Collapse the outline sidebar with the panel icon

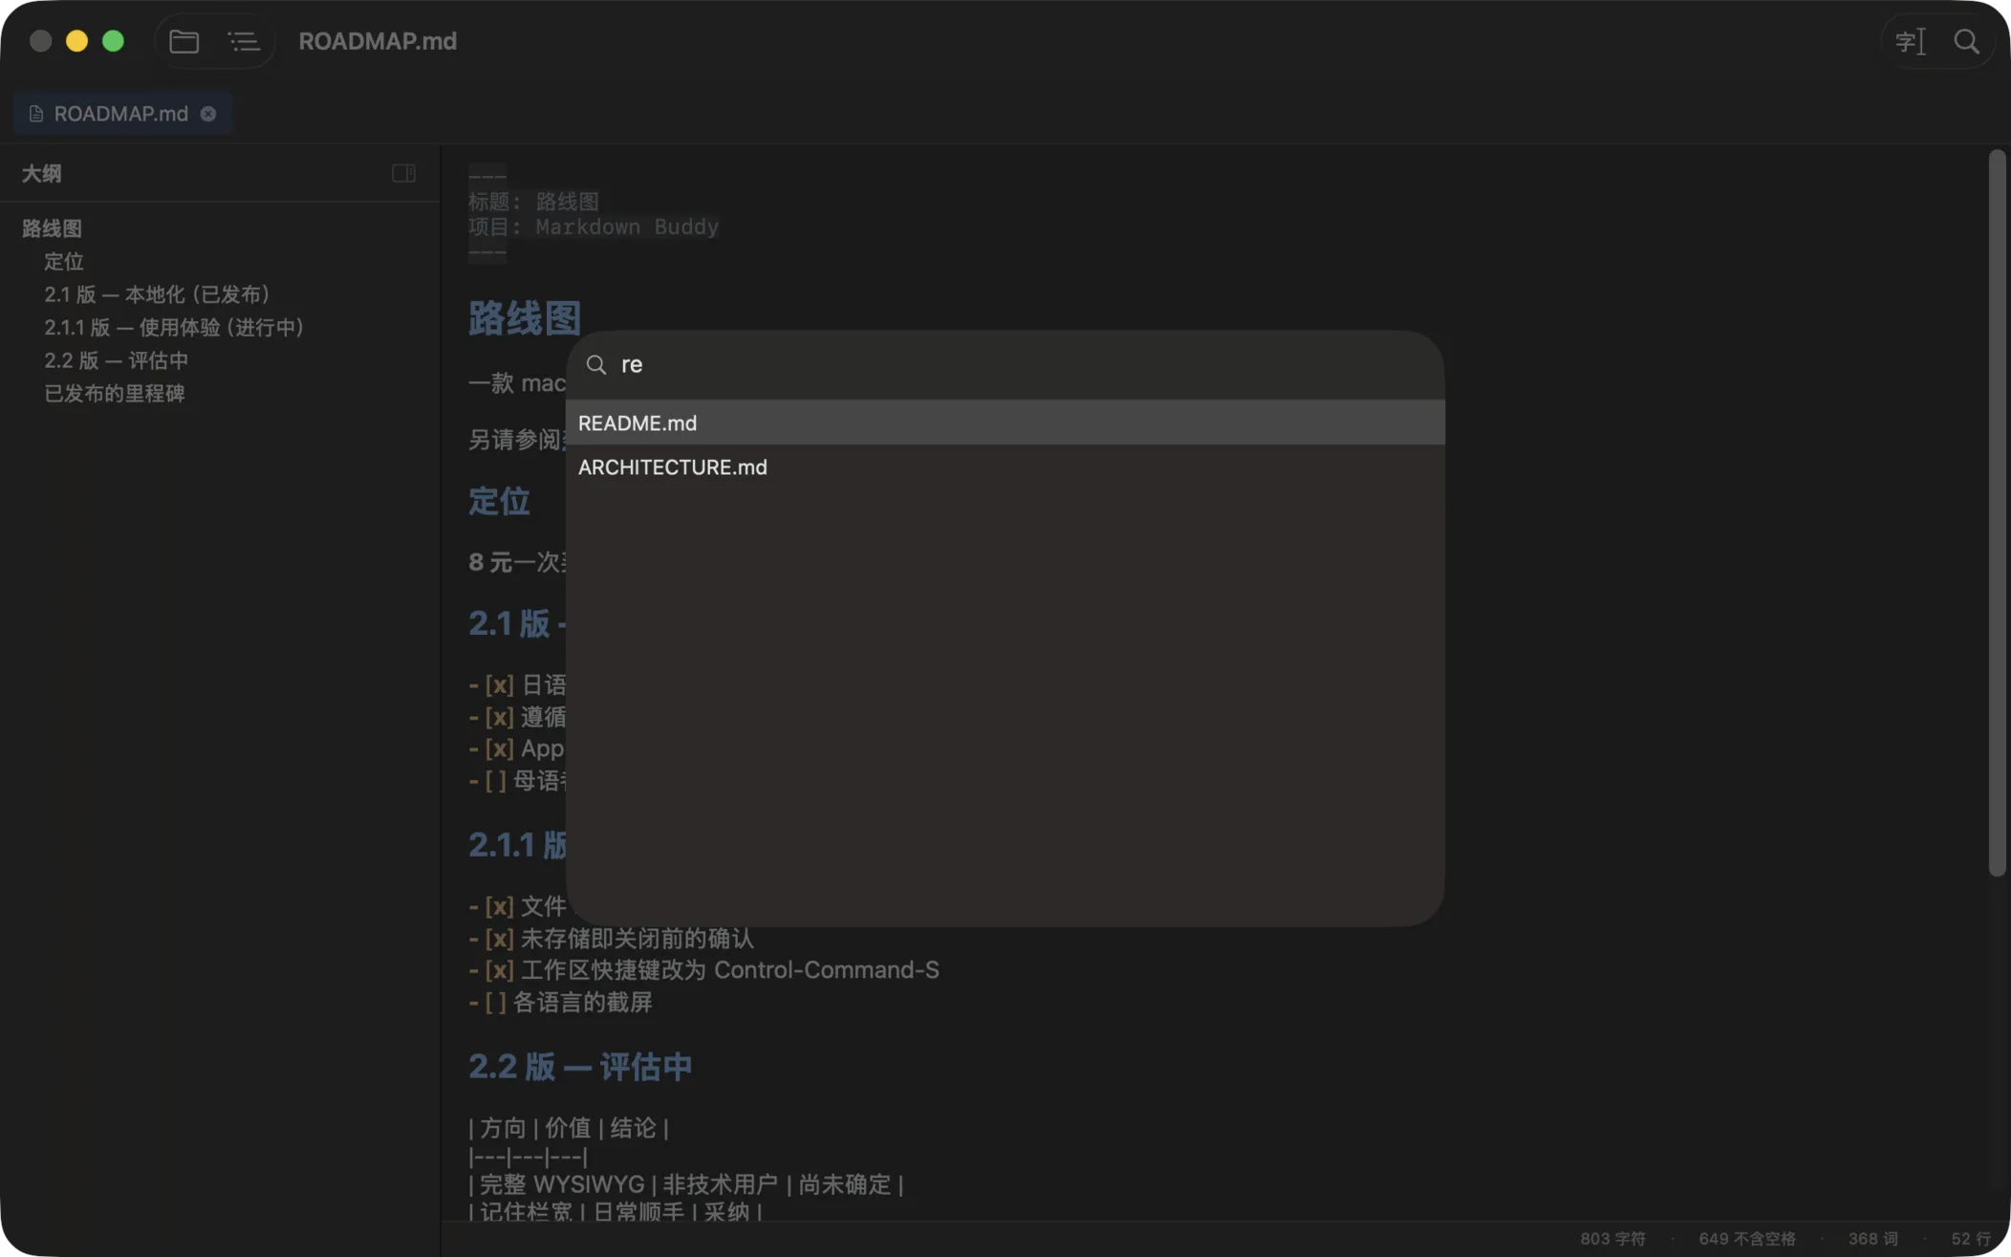coord(403,173)
